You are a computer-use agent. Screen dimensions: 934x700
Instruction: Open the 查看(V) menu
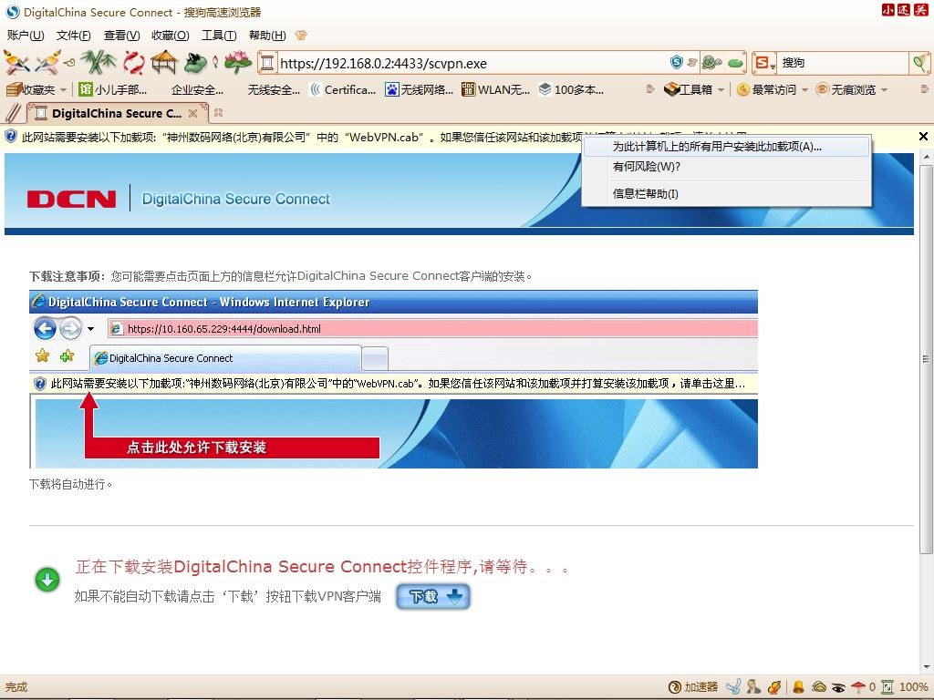121,36
